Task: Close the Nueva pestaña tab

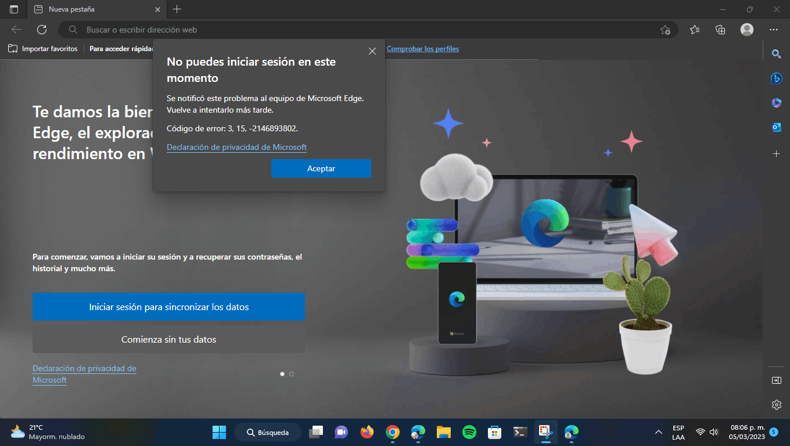Action: pyautogui.click(x=158, y=9)
